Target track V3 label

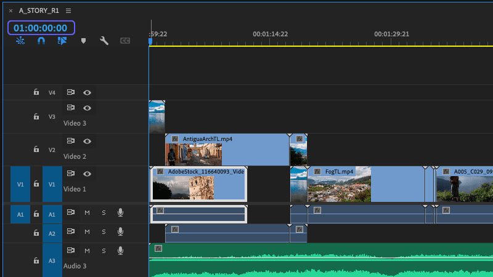pos(52,116)
